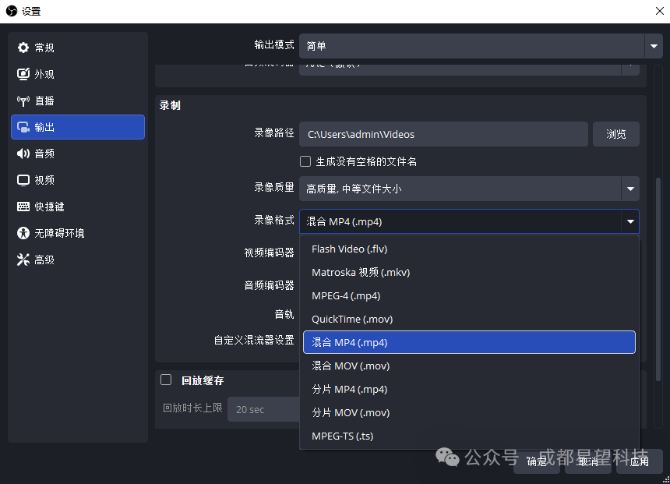Click the General (常规) gear icon

23,48
